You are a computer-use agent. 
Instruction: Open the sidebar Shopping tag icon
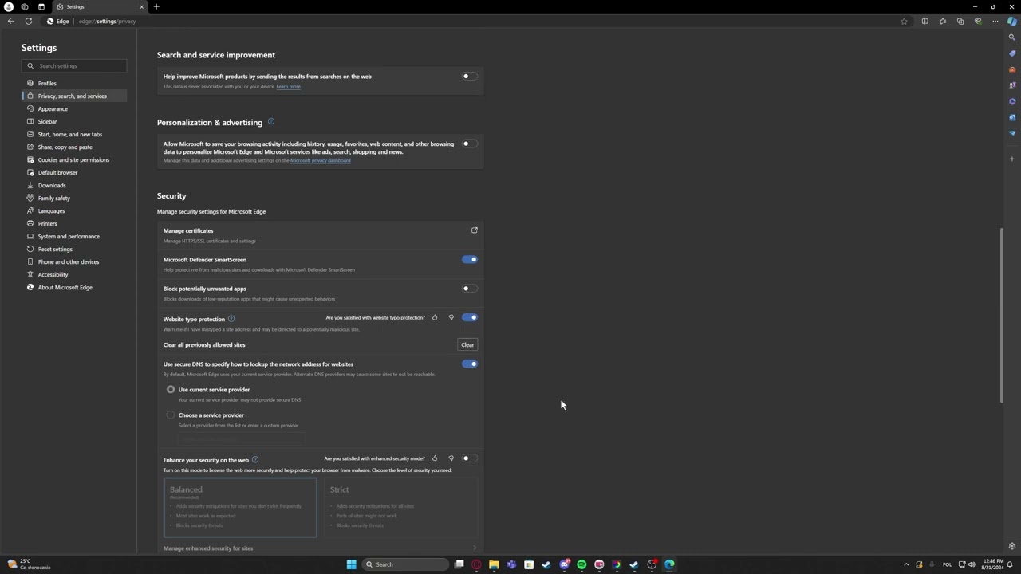point(1012,53)
